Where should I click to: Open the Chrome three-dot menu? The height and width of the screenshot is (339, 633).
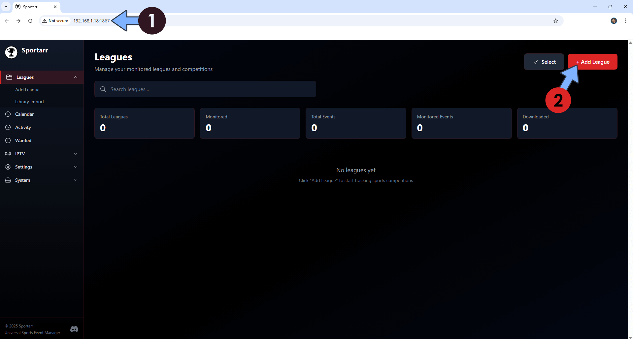point(626,20)
